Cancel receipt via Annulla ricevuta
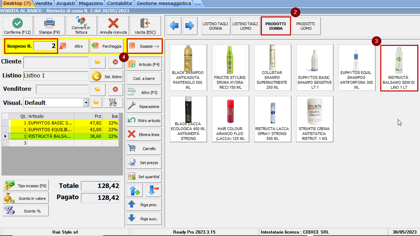The image size is (420, 236). pyautogui.click(x=113, y=26)
